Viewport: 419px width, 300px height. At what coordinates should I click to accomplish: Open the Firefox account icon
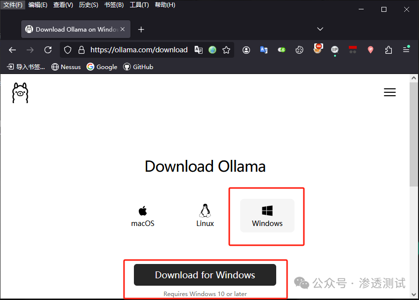click(246, 50)
